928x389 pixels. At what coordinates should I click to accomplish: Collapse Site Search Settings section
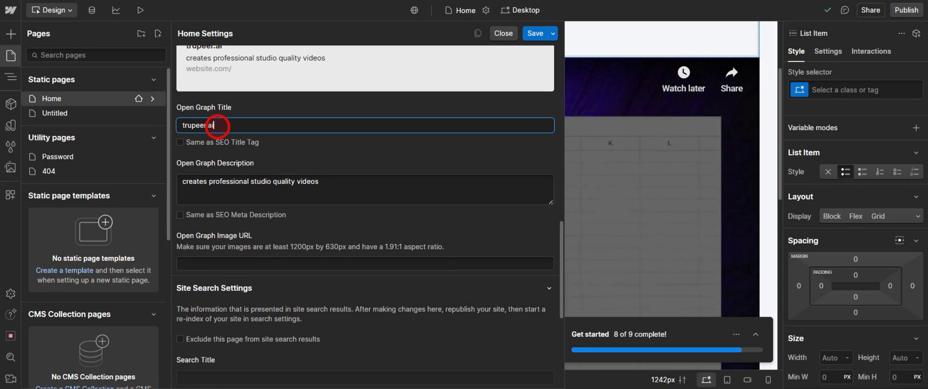tap(549, 288)
